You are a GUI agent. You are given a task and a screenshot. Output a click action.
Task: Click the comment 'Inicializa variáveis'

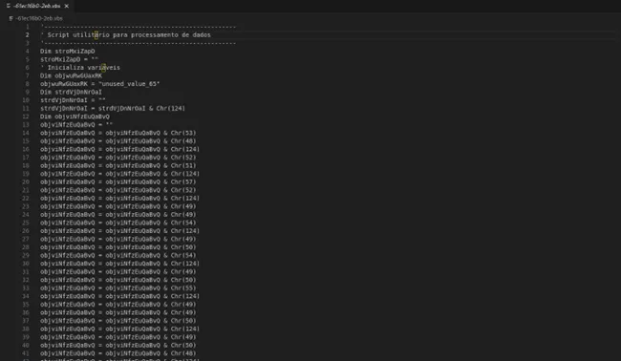(x=80, y=68)
